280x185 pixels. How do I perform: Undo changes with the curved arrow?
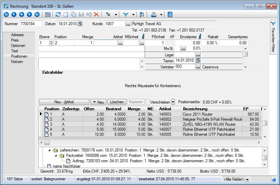click(x=89, y=14)
